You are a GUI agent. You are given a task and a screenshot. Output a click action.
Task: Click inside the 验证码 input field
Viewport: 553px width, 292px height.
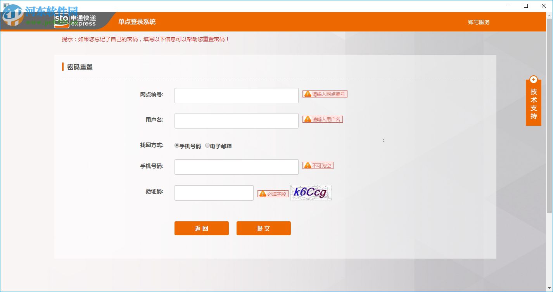click(x=214, y=193)
